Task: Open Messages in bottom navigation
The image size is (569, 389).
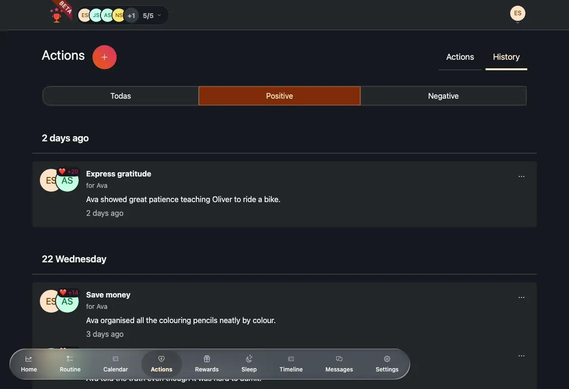Action: tap(339, 364)
